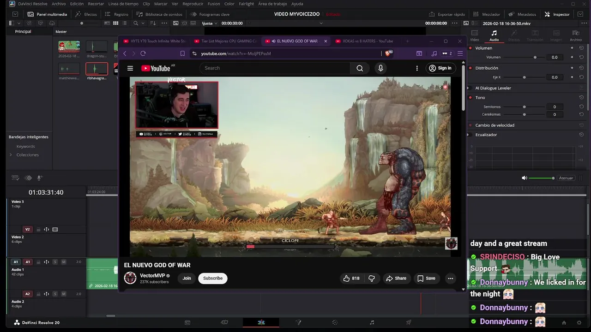Click the YouTube Subscribe button

[213, 278]
